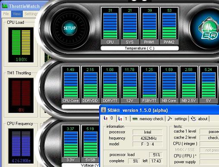Image resolution: width=219 pixels, height=167 pixels.
Task: Click the complete 9% field
Action: click(135, 161)
